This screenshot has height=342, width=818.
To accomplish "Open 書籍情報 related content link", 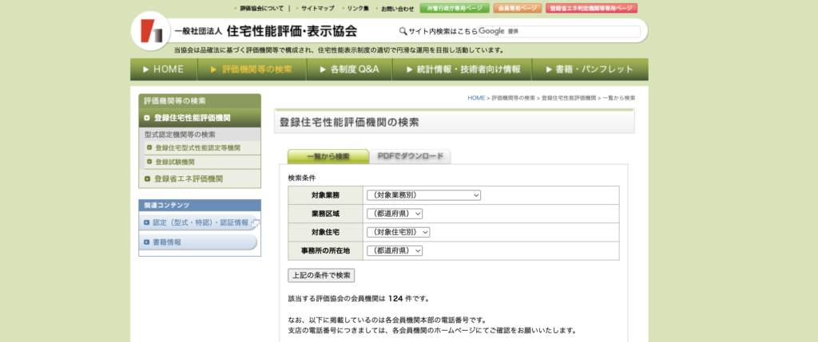I will [167, 242].
